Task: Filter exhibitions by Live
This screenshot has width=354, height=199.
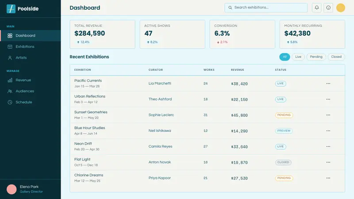Action: [298, 57]
